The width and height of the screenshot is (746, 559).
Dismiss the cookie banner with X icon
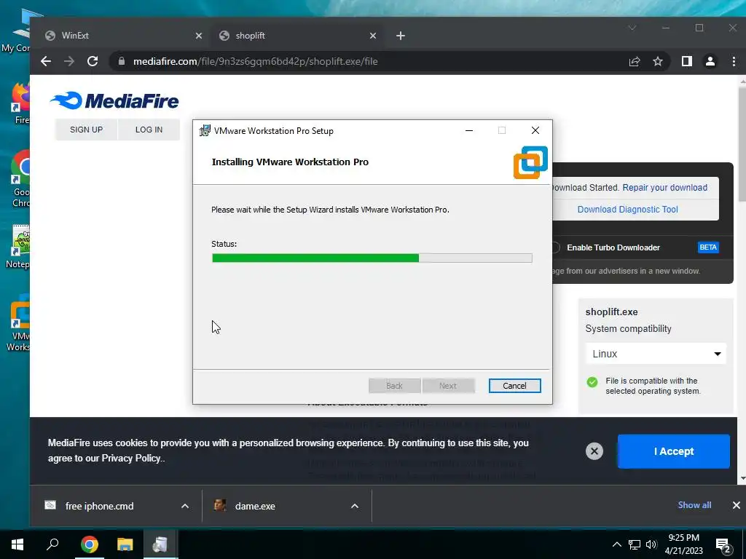point(594,451)
